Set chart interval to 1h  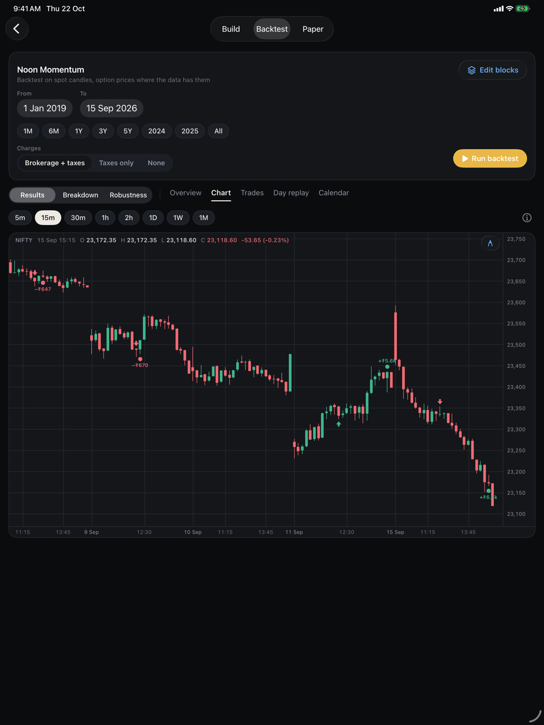coord(105,218)
